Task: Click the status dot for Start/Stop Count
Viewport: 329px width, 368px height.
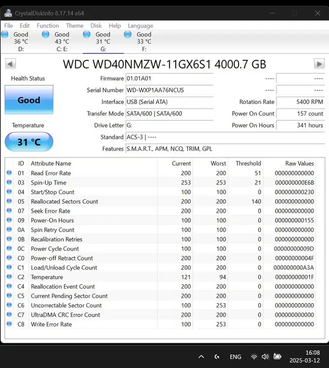Action: point(9,192)
